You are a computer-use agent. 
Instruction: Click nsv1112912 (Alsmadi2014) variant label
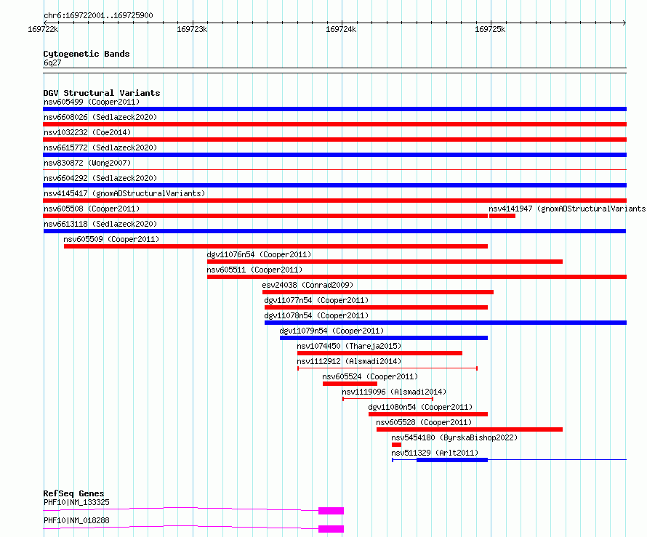(x=349, y=361)
